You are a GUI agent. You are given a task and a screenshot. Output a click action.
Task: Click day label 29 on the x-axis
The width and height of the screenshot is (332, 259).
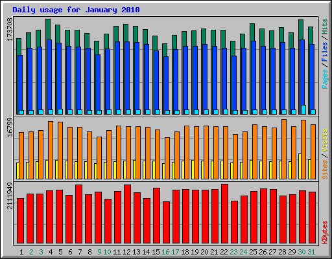[x=292, y=252]
